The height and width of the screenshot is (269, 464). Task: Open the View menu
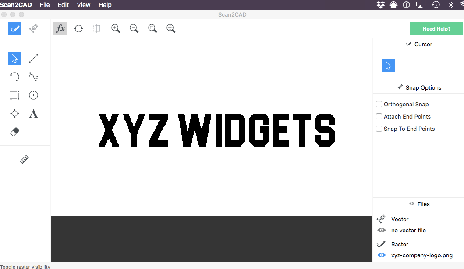(x=83, y=5)
